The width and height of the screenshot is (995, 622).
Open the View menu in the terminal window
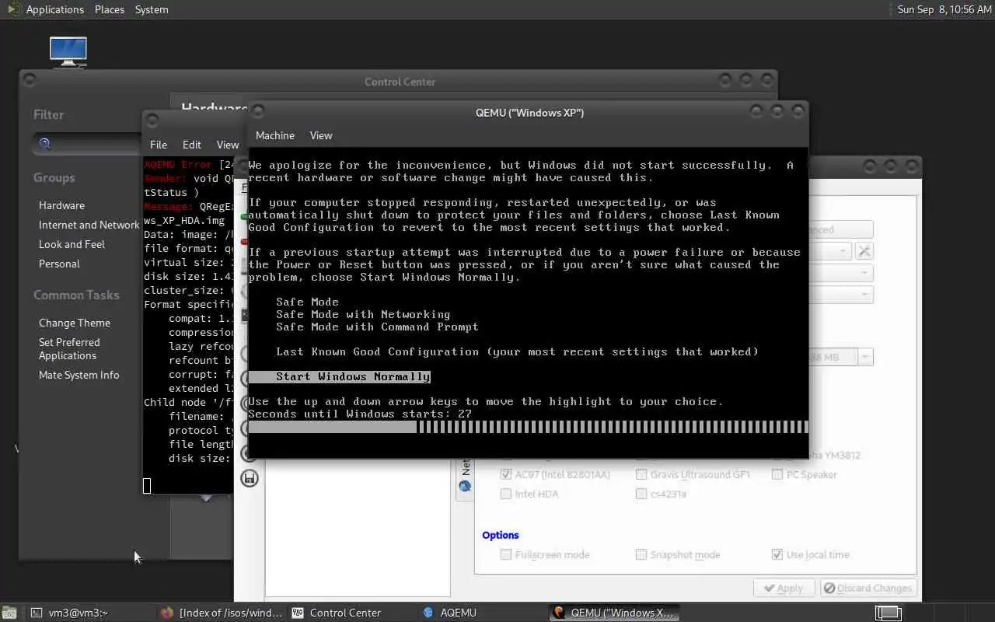coord(228,145)
